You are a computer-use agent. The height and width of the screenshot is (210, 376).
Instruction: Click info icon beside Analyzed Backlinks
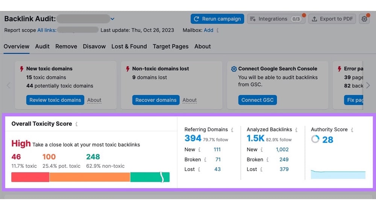click(x=296, y=130)
